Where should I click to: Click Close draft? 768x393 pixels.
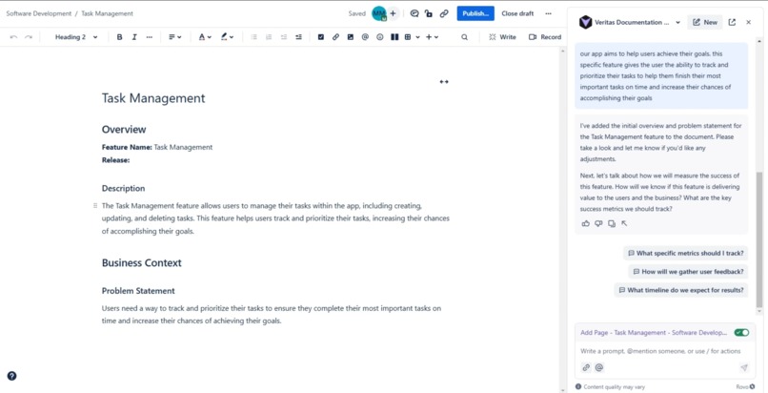click(517, 13)
